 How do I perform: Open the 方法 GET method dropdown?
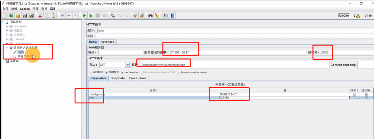tap(127, 65)
